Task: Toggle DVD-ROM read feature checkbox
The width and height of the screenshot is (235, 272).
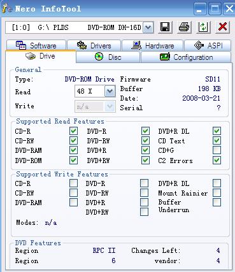Action: pyautogui.click(x=73, y=161)
